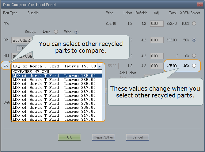Select the Sort by Price radio button
205x152 pixels.
[x=76, y=32]
